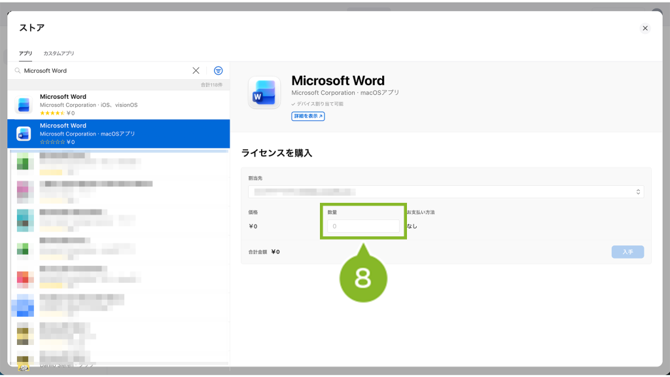Click the ライセンスを購入 heading
Image resolution: width=670 pixels, height=377 pixels.
click(x=277, y=153)
